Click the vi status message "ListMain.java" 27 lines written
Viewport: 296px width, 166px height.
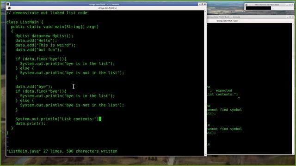click(x=62, y=151)
